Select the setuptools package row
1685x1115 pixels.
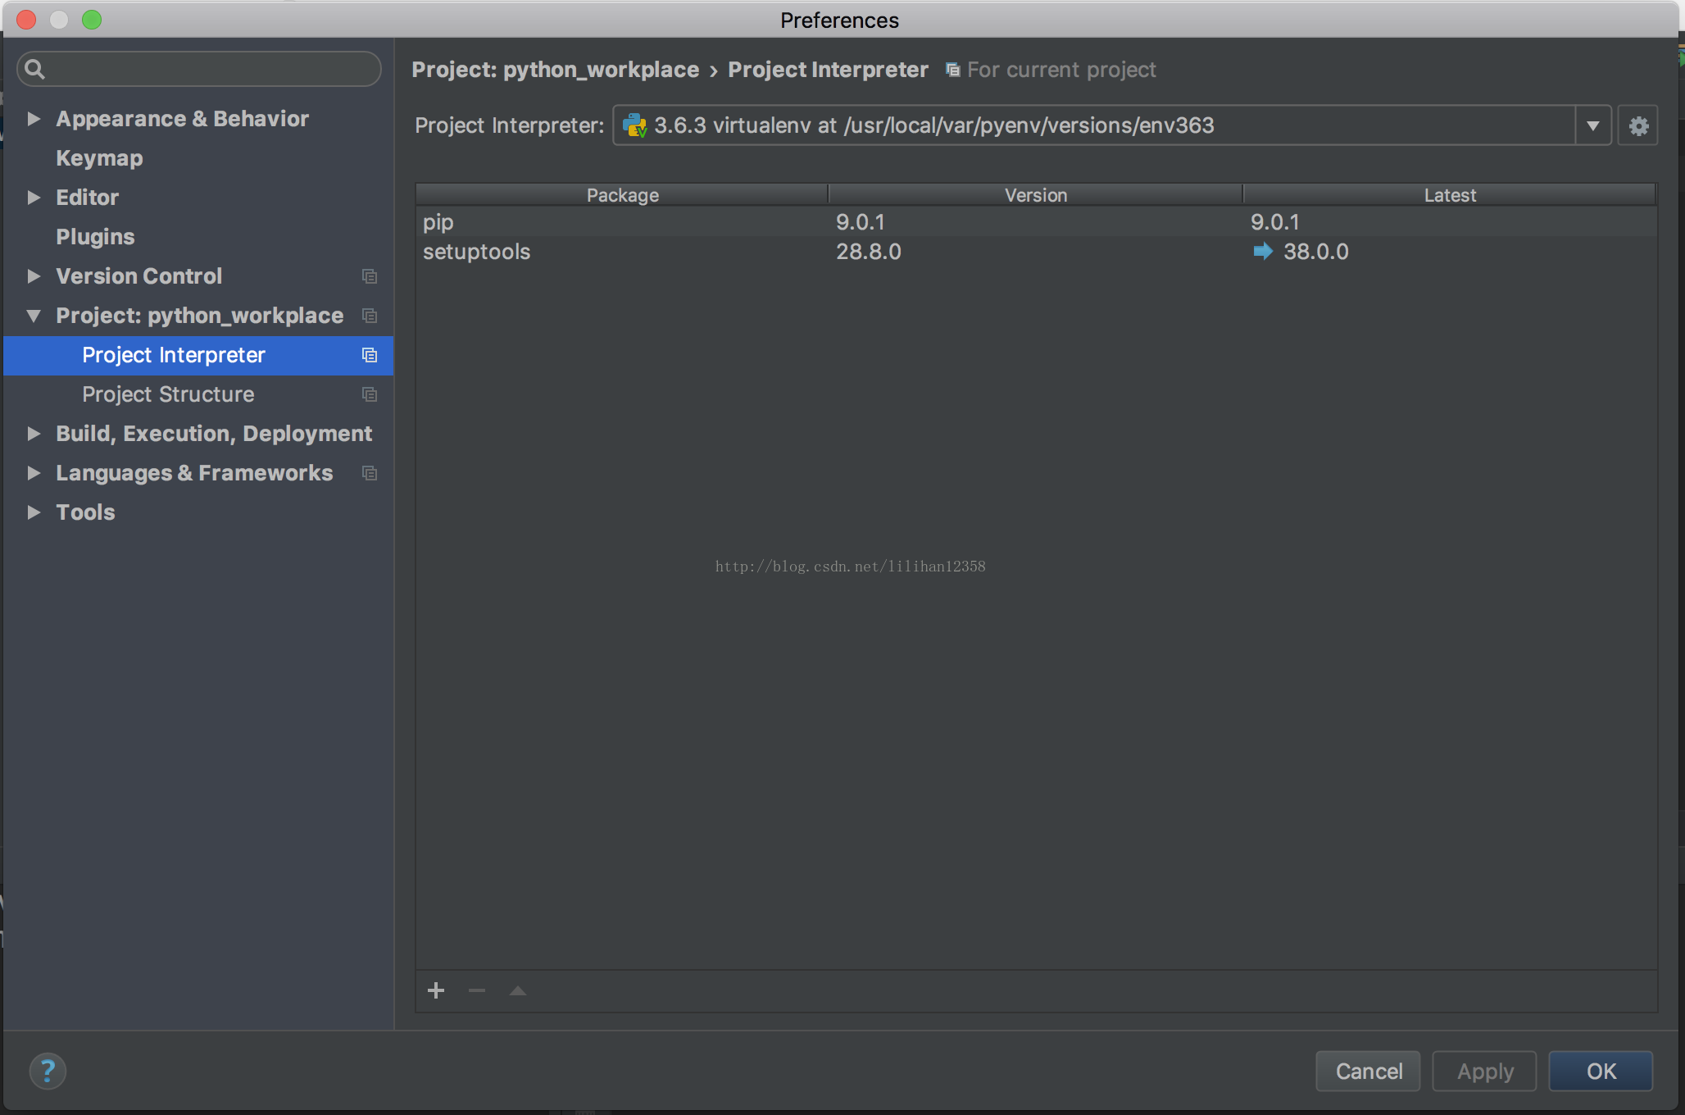[1036, 252]
